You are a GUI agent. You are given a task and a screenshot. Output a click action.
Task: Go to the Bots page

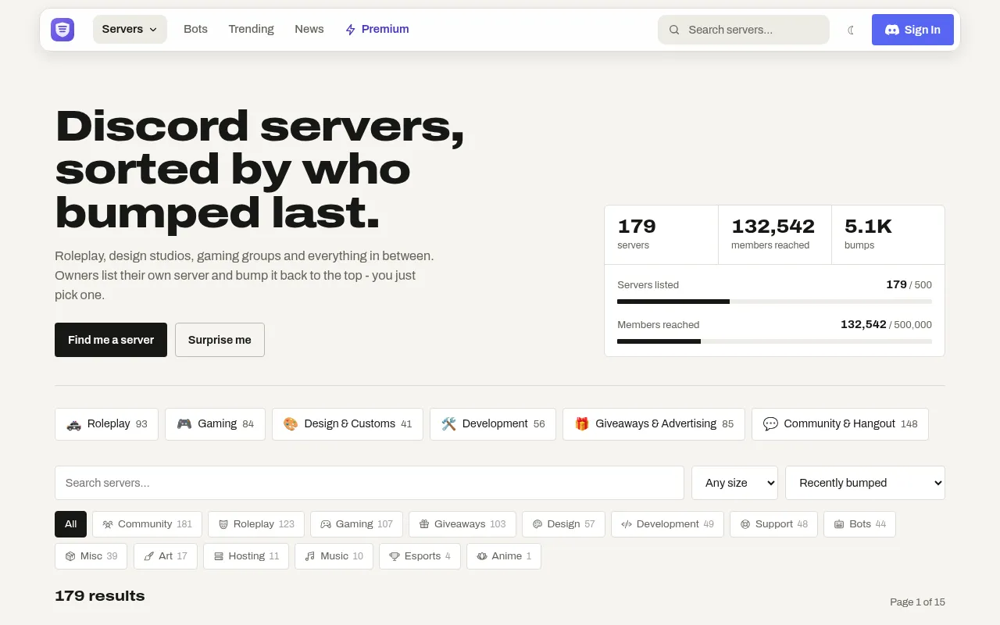195,29
